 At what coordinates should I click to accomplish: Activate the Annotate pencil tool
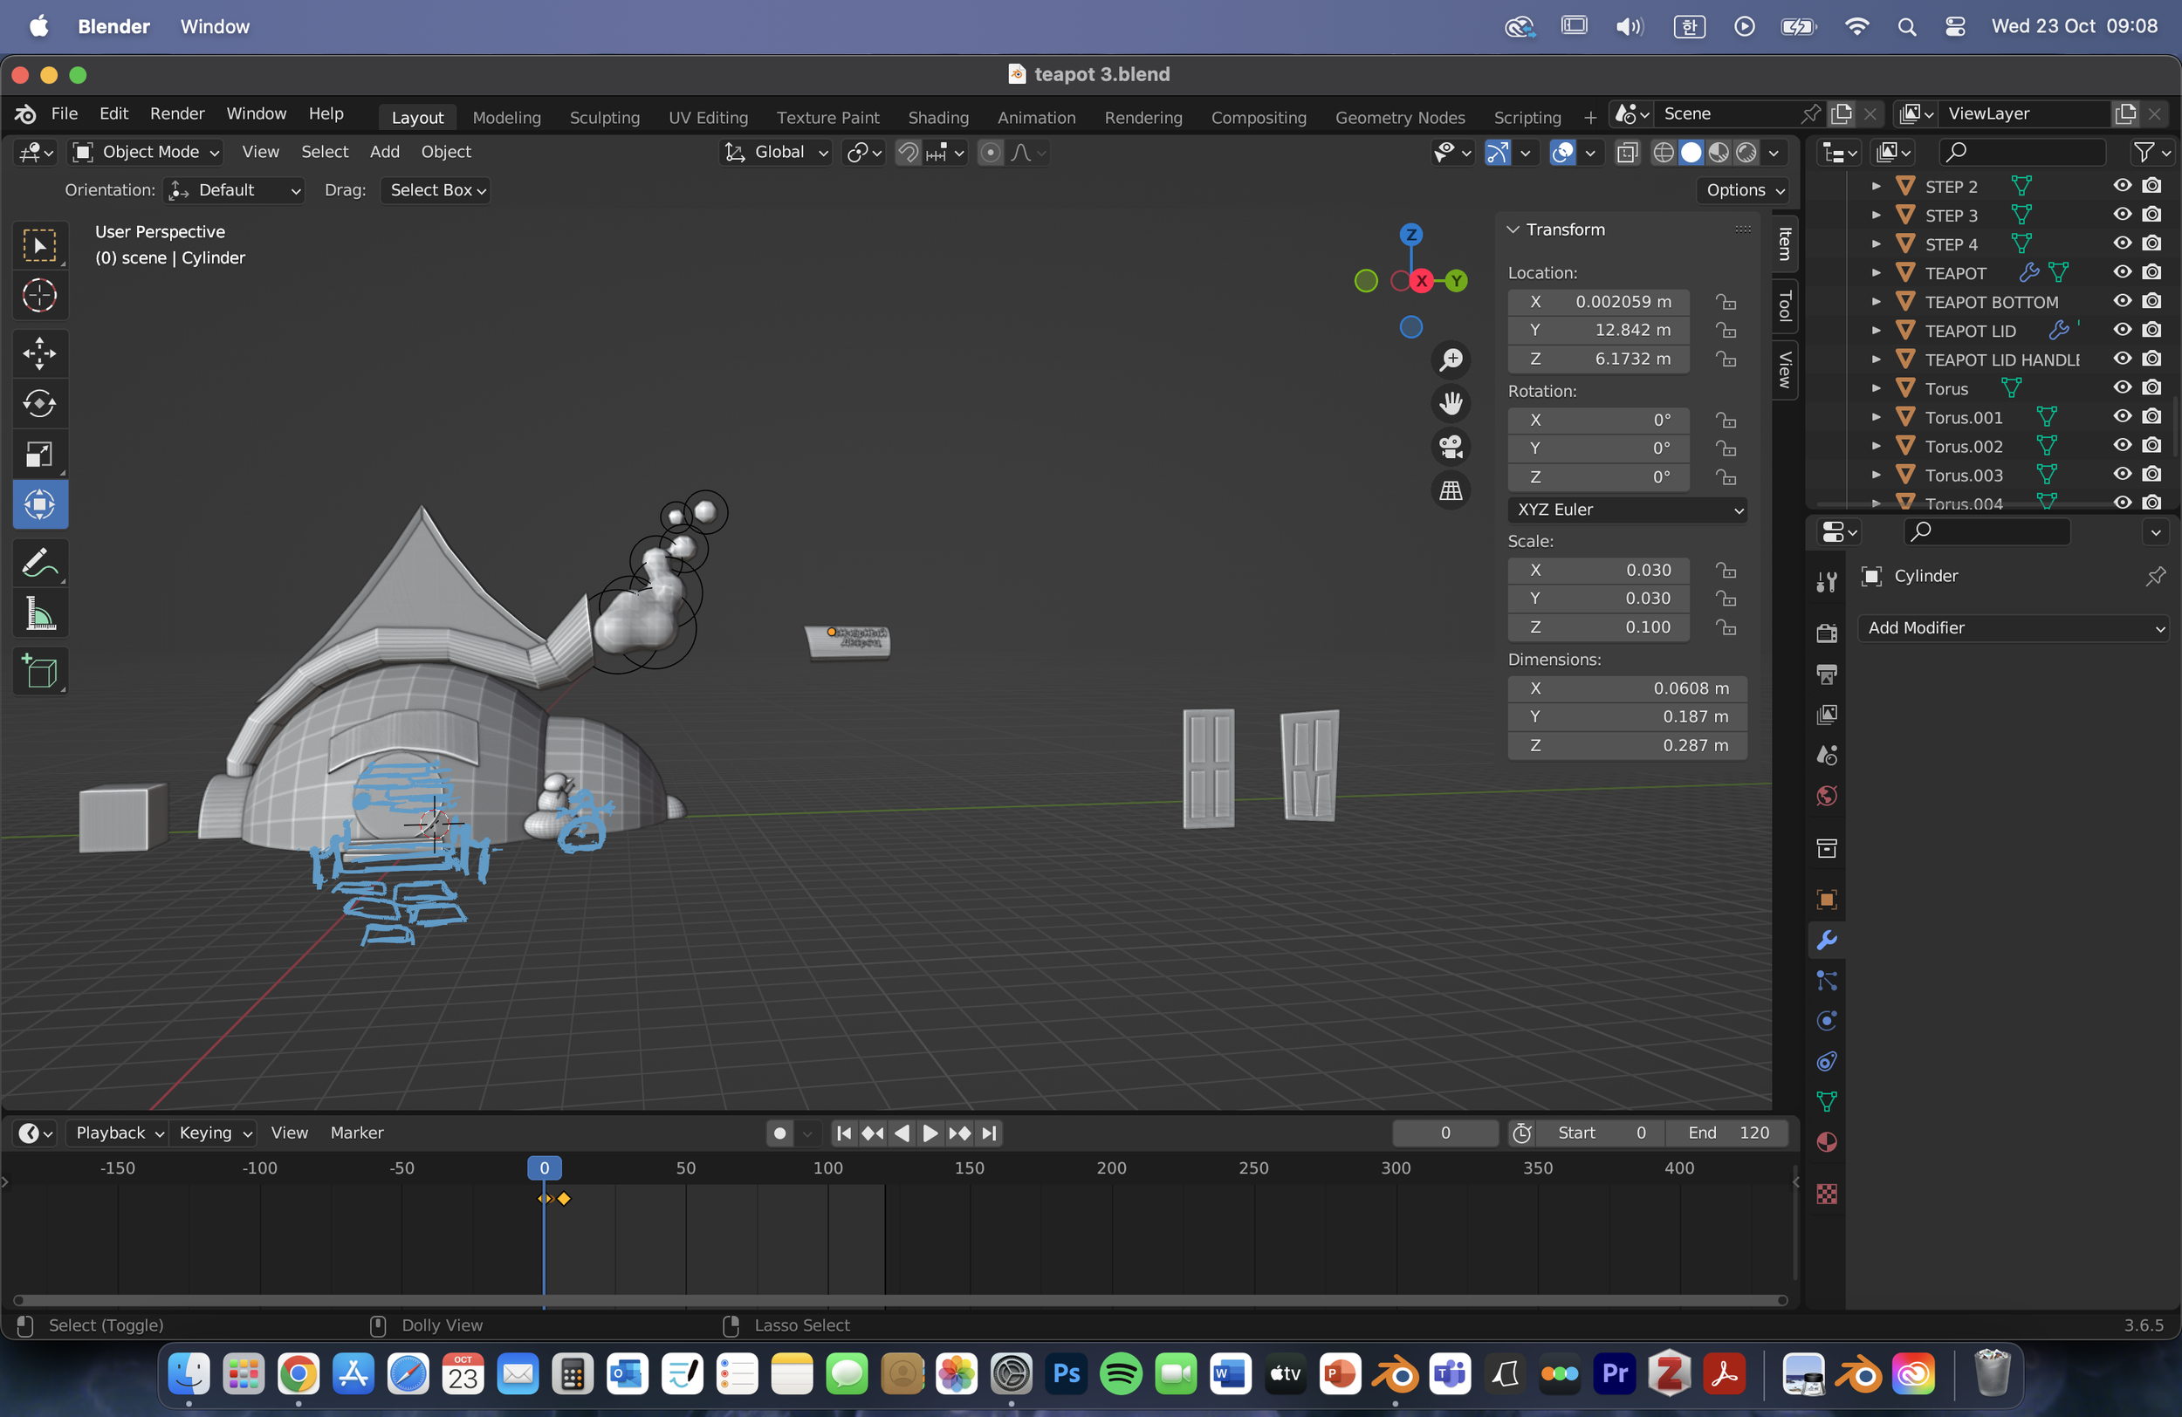[x=39, y=563]
